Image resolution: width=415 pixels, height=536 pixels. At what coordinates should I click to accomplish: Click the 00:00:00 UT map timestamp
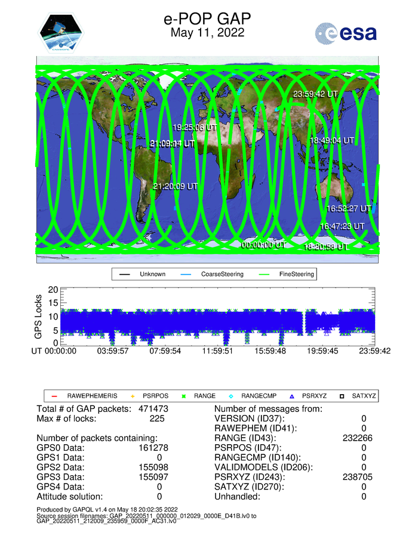[x=263, y=244]
